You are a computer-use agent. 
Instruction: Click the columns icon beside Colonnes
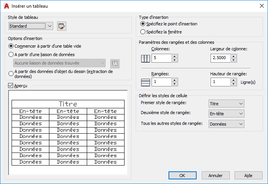click(x=146, y=59)
